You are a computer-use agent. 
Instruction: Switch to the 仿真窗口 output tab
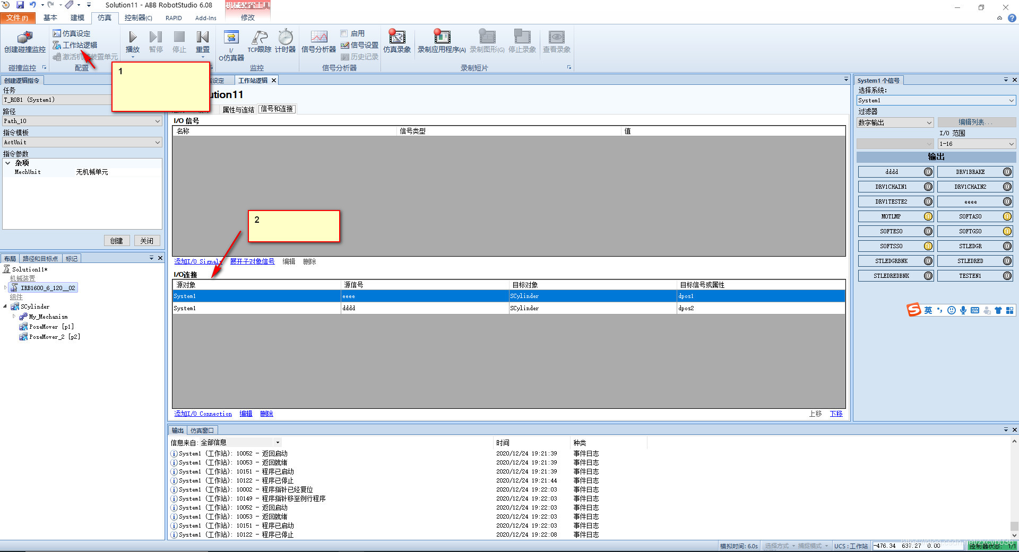[202, 431]
